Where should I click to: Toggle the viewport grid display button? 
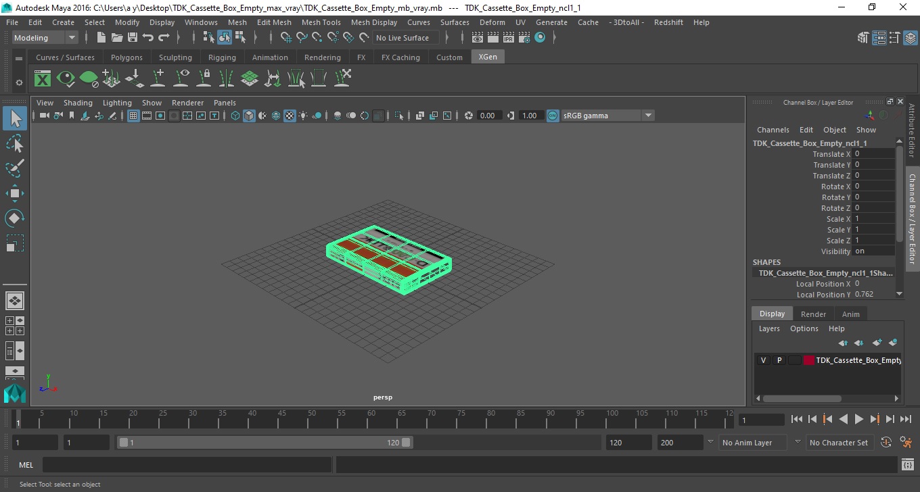(133, 116)
